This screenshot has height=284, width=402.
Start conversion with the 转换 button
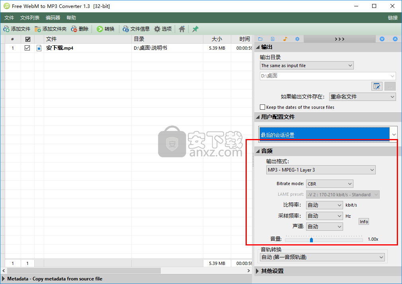click(105, 29)
